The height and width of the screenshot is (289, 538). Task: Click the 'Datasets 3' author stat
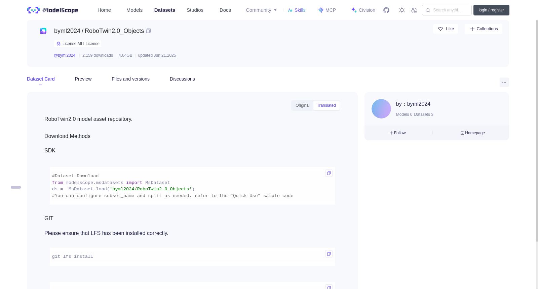(x=424, y=114)
